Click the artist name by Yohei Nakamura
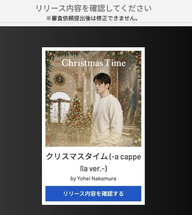 tap(93, 179)
